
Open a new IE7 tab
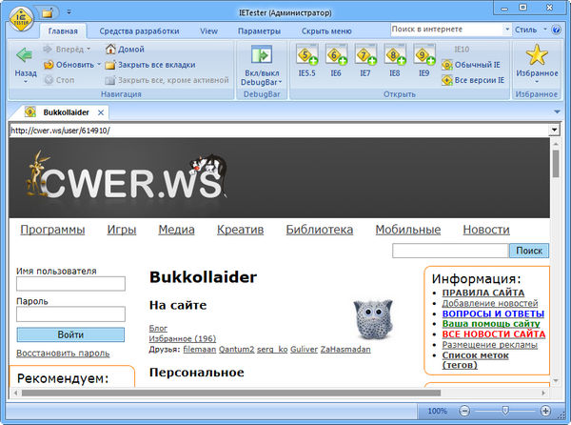[364, 55]
